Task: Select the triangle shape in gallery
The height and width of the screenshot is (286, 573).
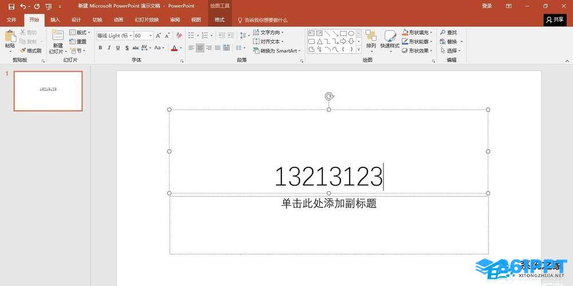Action: 319,41
